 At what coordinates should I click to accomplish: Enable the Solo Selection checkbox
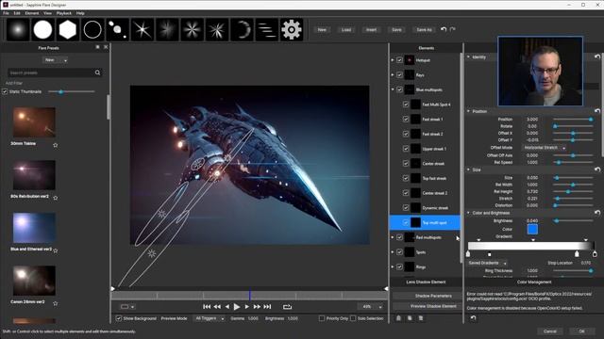(x=353, y=318)
